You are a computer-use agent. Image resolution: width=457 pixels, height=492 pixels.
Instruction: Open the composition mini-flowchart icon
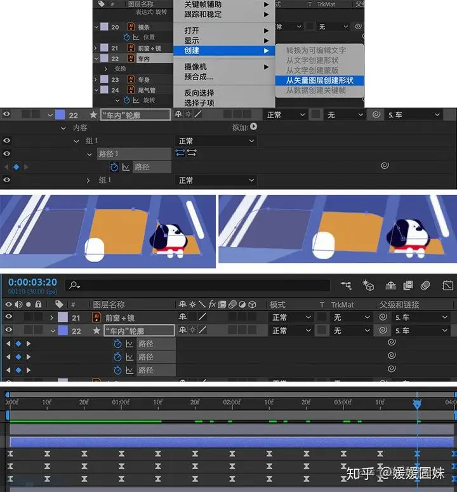tap(347, 286)
